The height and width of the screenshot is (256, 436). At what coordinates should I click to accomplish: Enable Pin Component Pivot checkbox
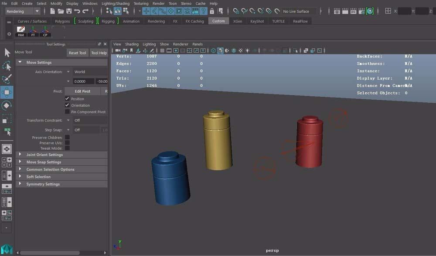click(67, 112)
